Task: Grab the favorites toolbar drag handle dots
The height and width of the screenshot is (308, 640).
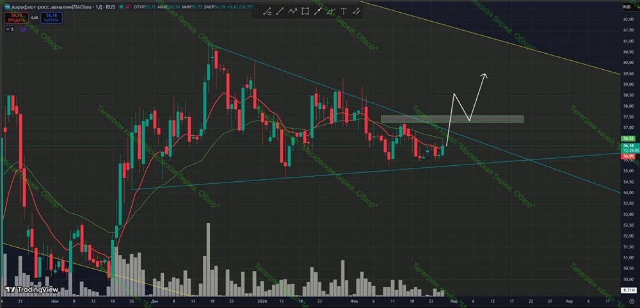Action: click(x=257, y=11)
